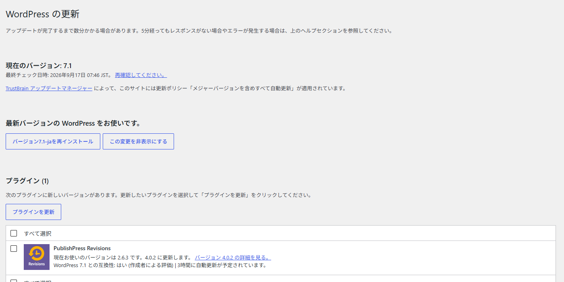
Task: Click the 最終チェック日時 timestamp text
Action: tap(58, 75)
